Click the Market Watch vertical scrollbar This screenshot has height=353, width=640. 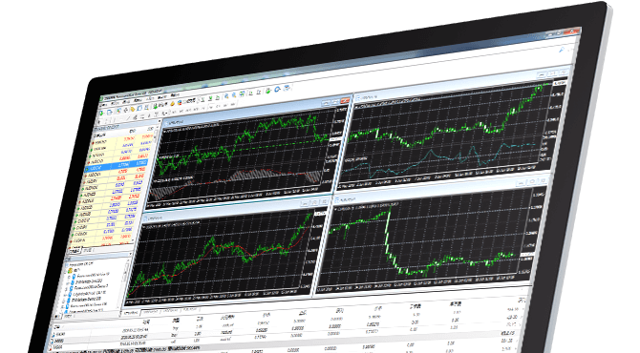tap(144, 185)
